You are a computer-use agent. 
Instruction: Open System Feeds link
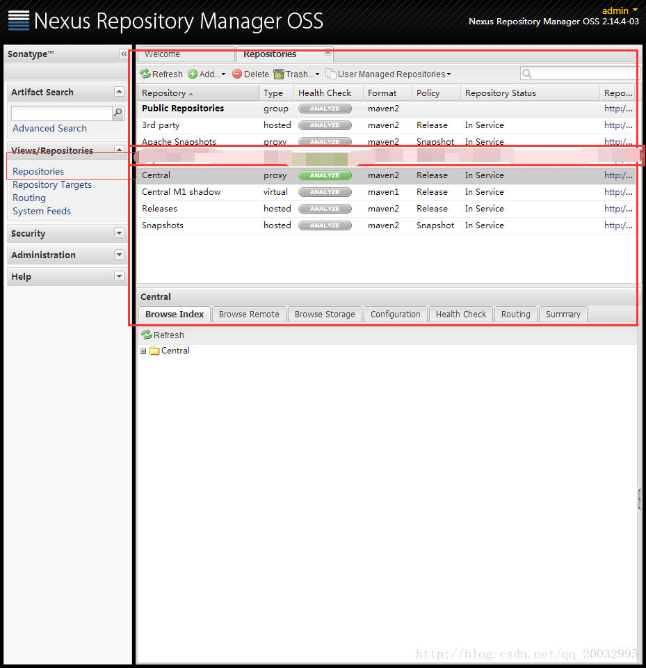42,212
